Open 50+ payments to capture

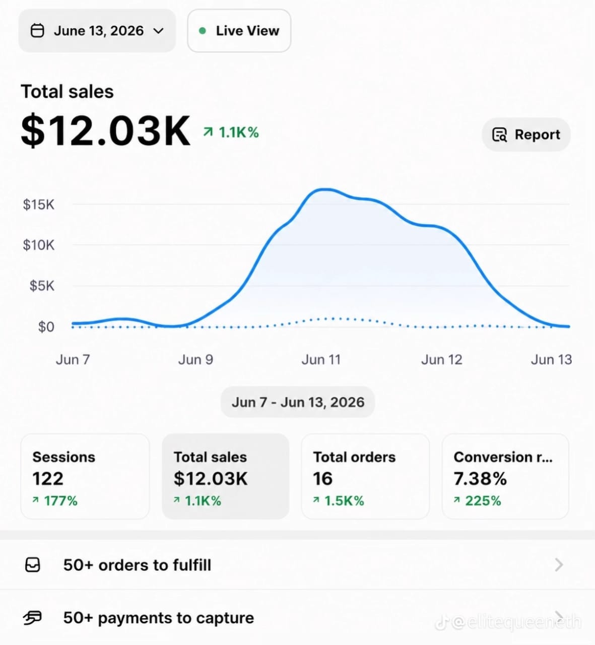[297, 618]
